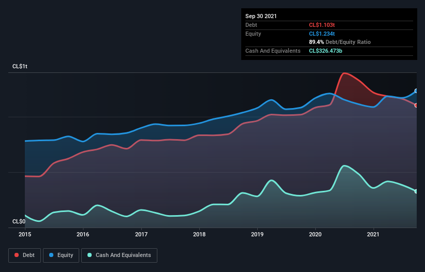Viewport: 425px width, 272px height.
Task: Click the 2019 x-axis label
Action: coord(257,234)
